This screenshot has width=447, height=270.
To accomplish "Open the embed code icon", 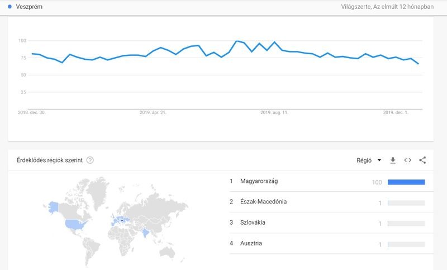I will click(408, 160).
